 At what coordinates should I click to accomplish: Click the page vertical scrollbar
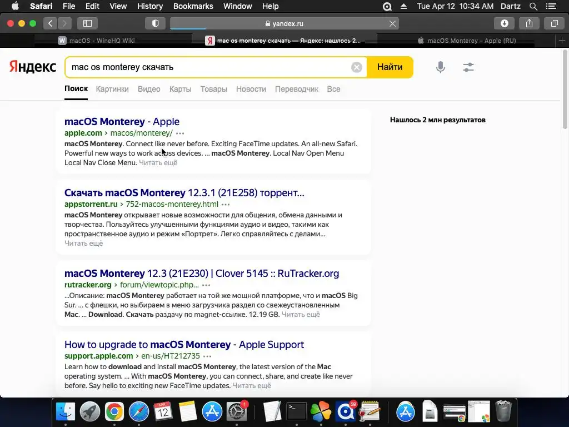pos(565,89)
